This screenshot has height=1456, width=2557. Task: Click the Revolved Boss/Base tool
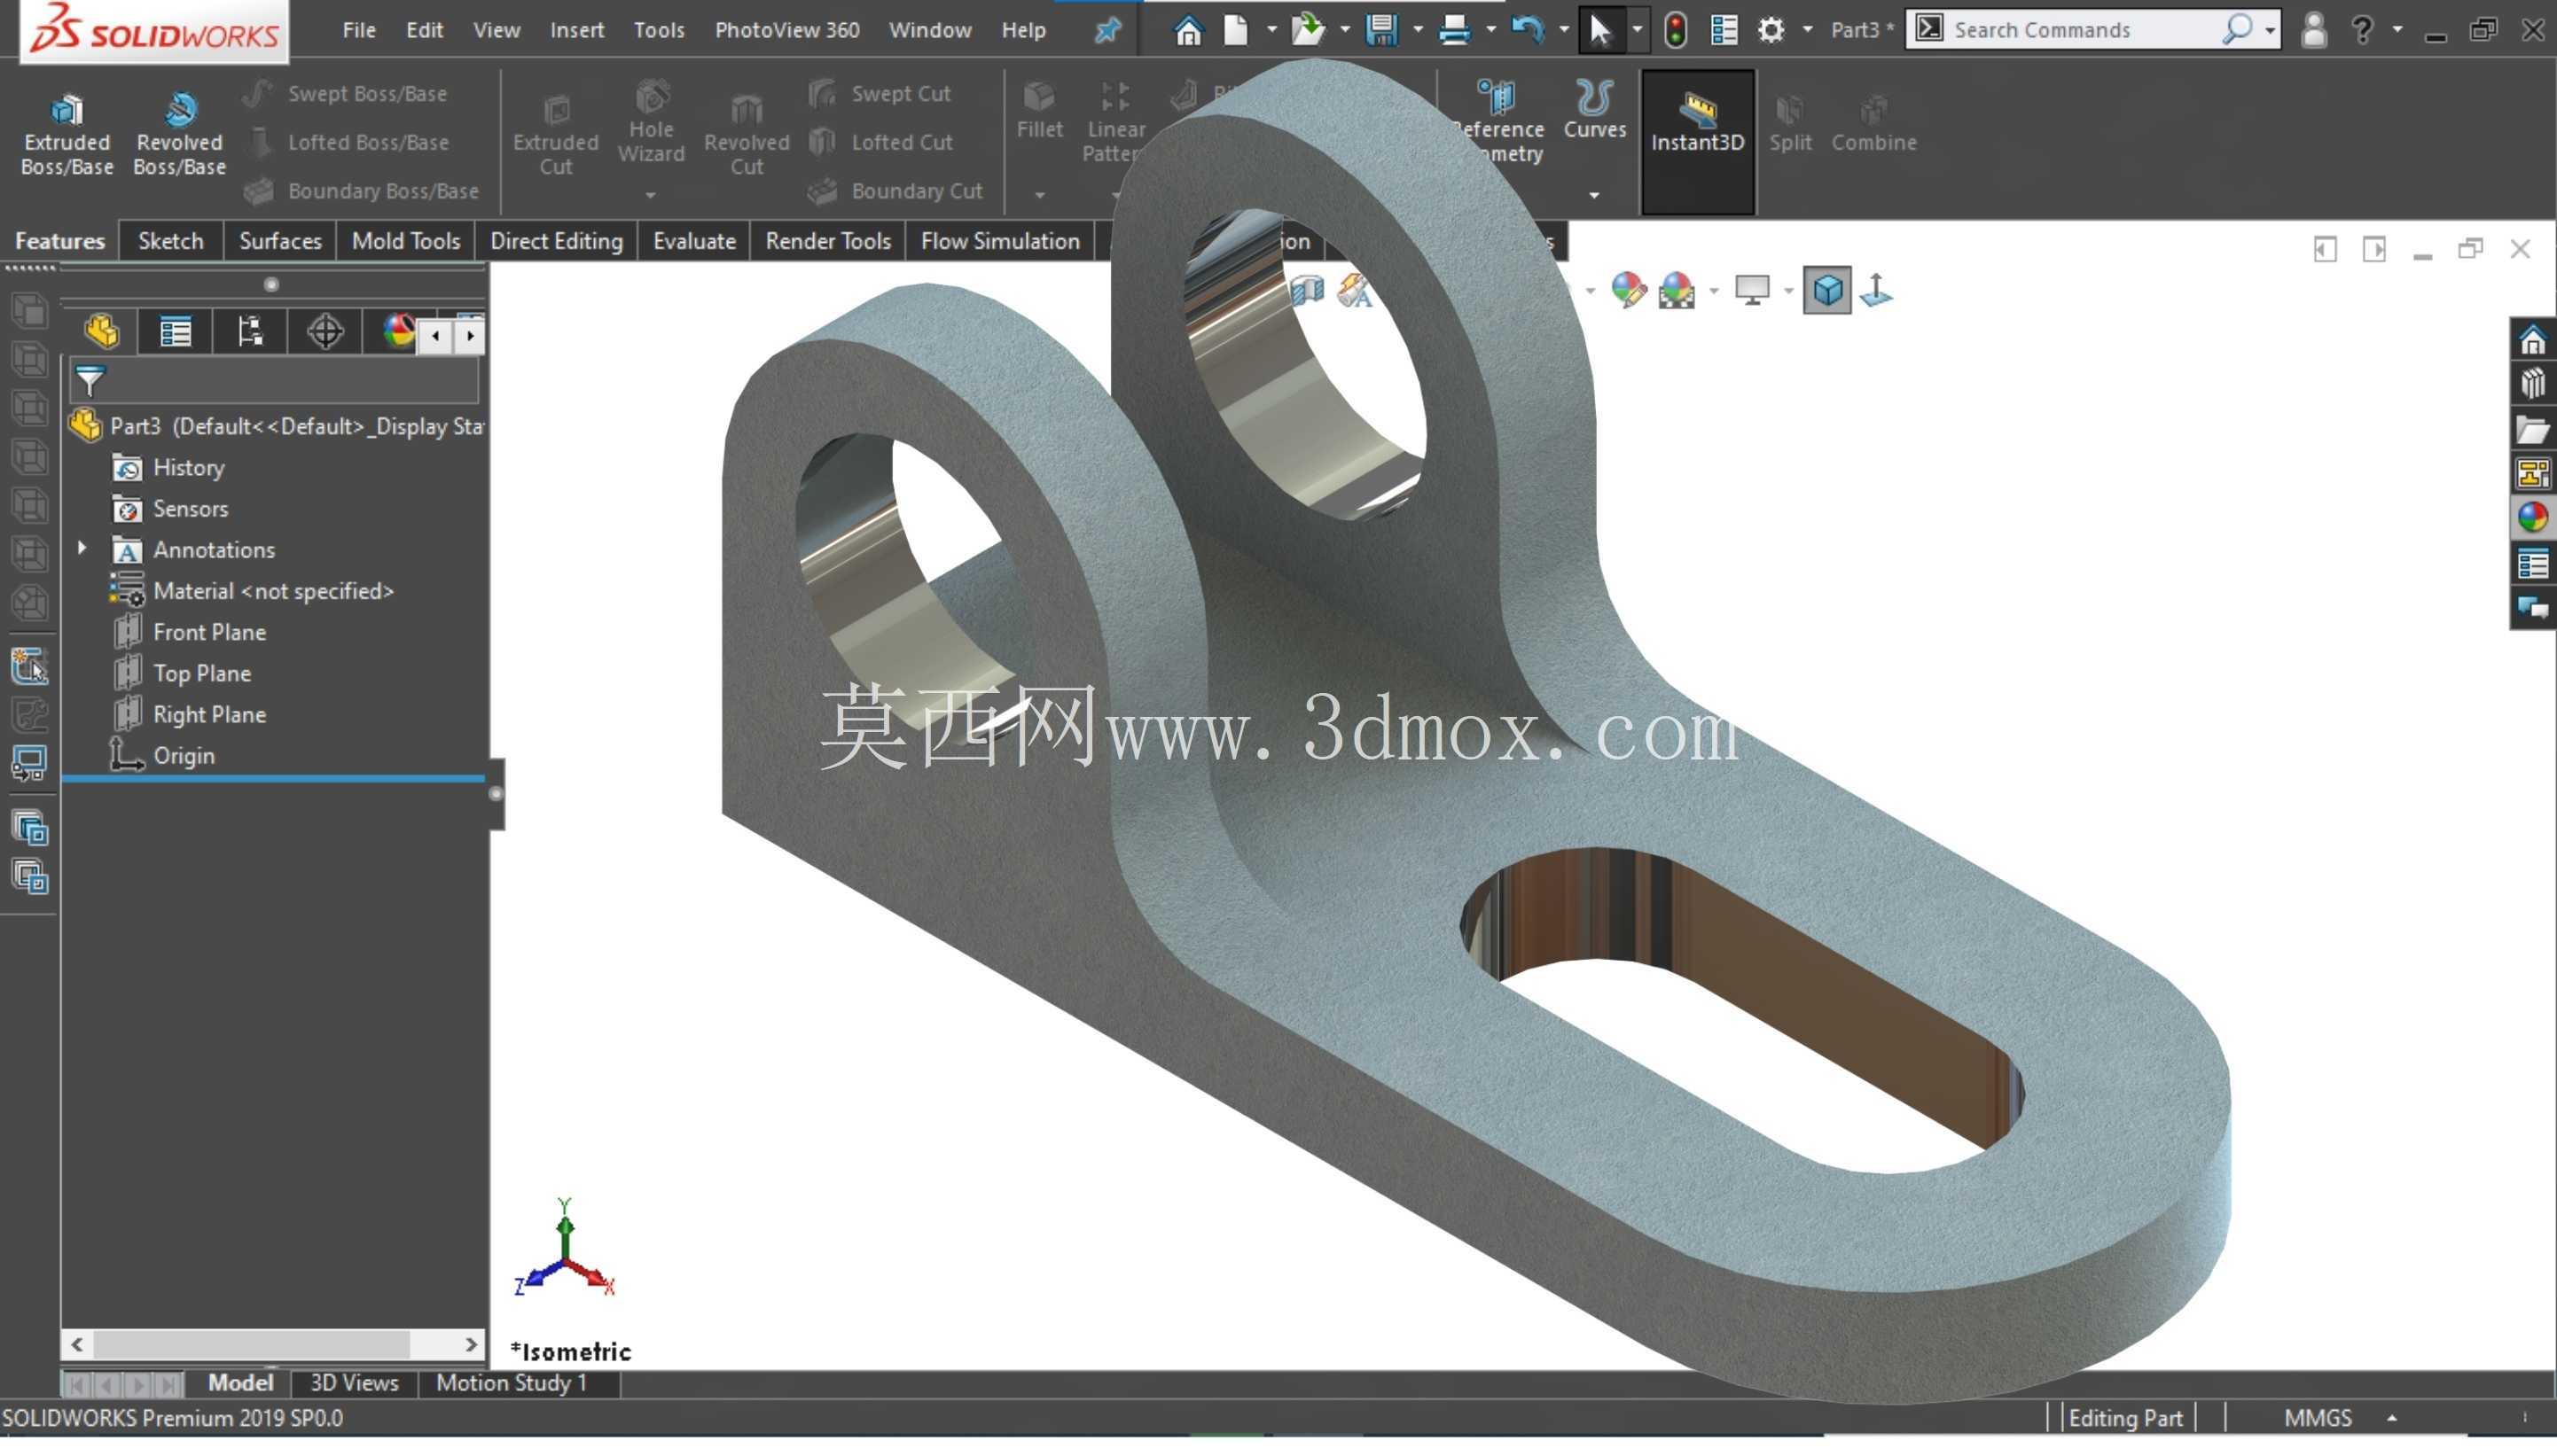tap(179, 134)
